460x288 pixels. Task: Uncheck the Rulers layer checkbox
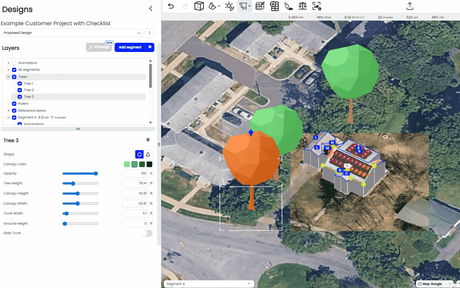point(14,104)
